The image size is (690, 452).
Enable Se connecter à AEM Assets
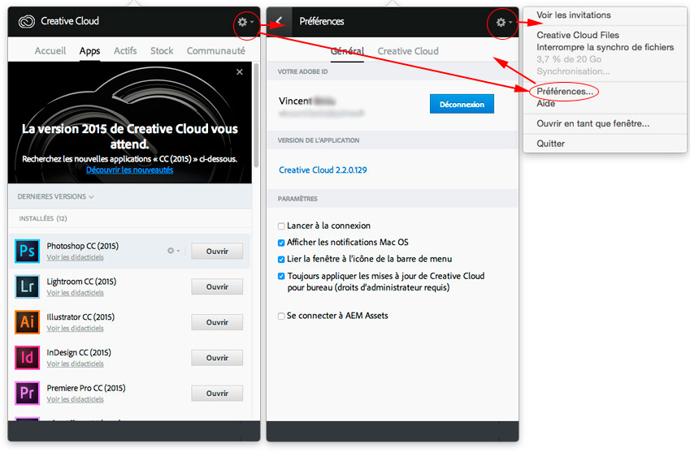(281, 316)
